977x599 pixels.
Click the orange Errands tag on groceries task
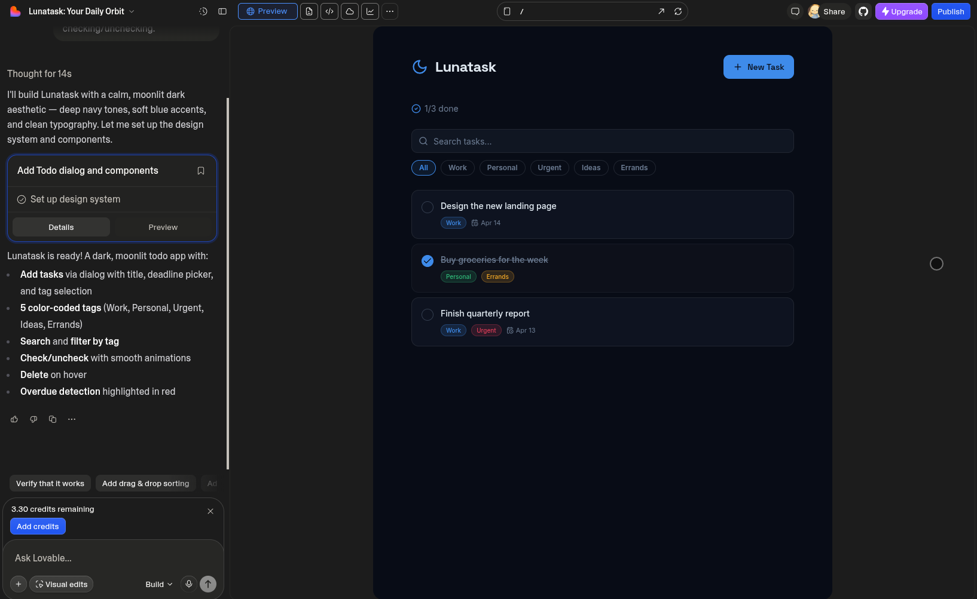(497, 277)
